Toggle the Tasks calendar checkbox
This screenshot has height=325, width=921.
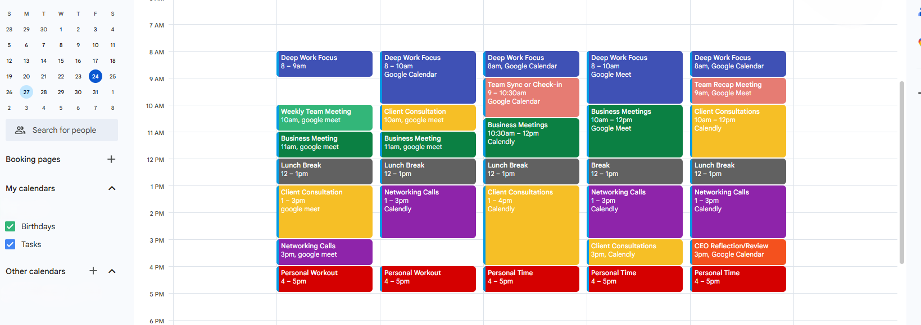pyautogui.click(x=10, y=244)
